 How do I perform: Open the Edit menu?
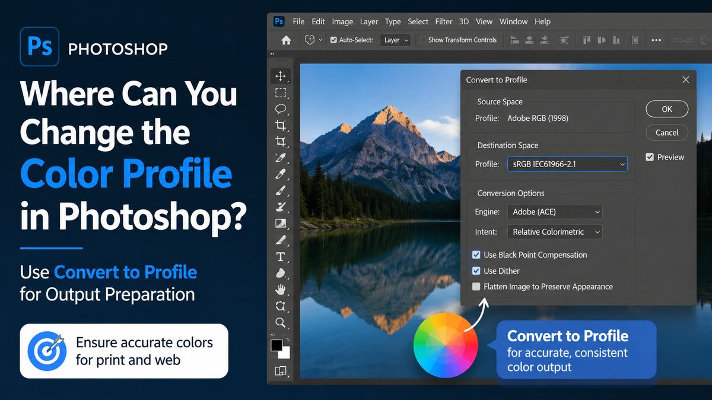tap(319, 21)
